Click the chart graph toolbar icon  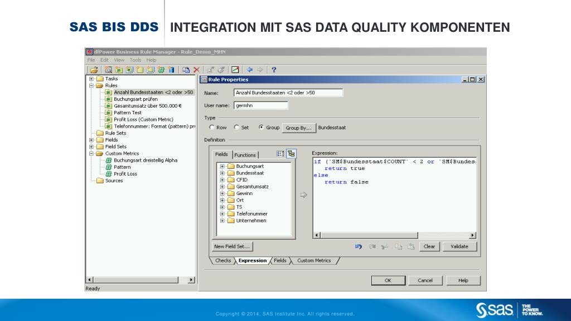pos(235,70)
